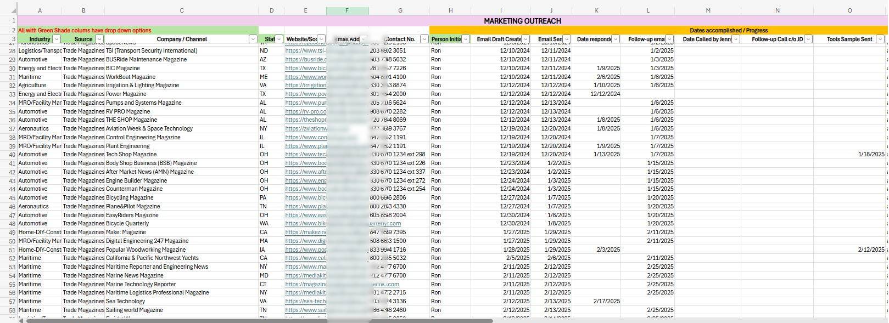Image resolution: width=889 pixels, height=323 pixels.
Task: Select column O header
Action: (849, 10)
